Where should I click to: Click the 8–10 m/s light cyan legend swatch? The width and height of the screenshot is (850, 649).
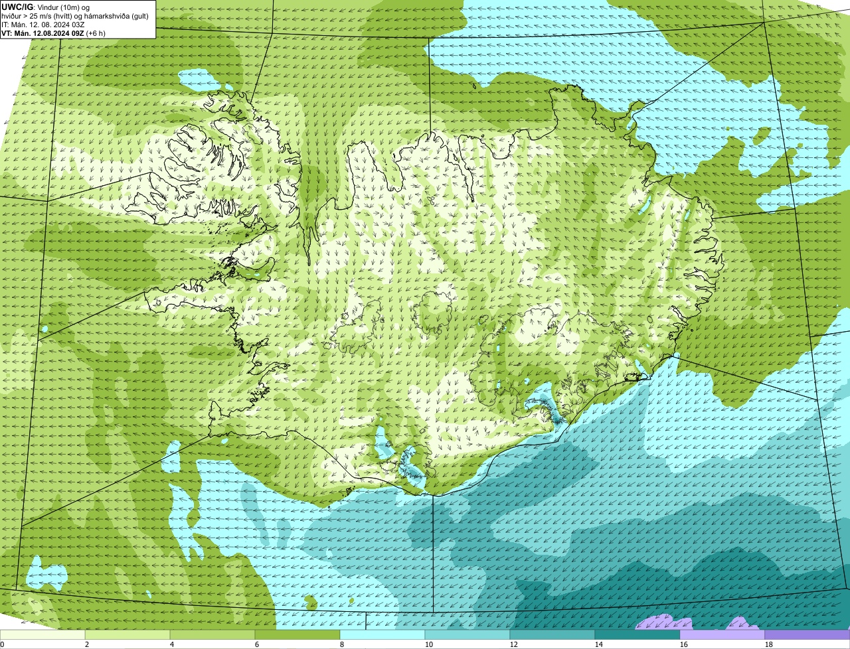tap(382, 635)
